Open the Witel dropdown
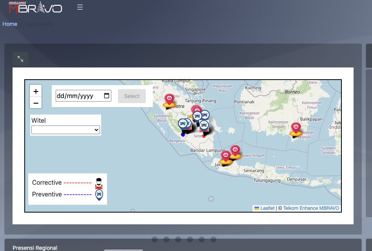Screen dimensions: 372x251 [65, 130]
